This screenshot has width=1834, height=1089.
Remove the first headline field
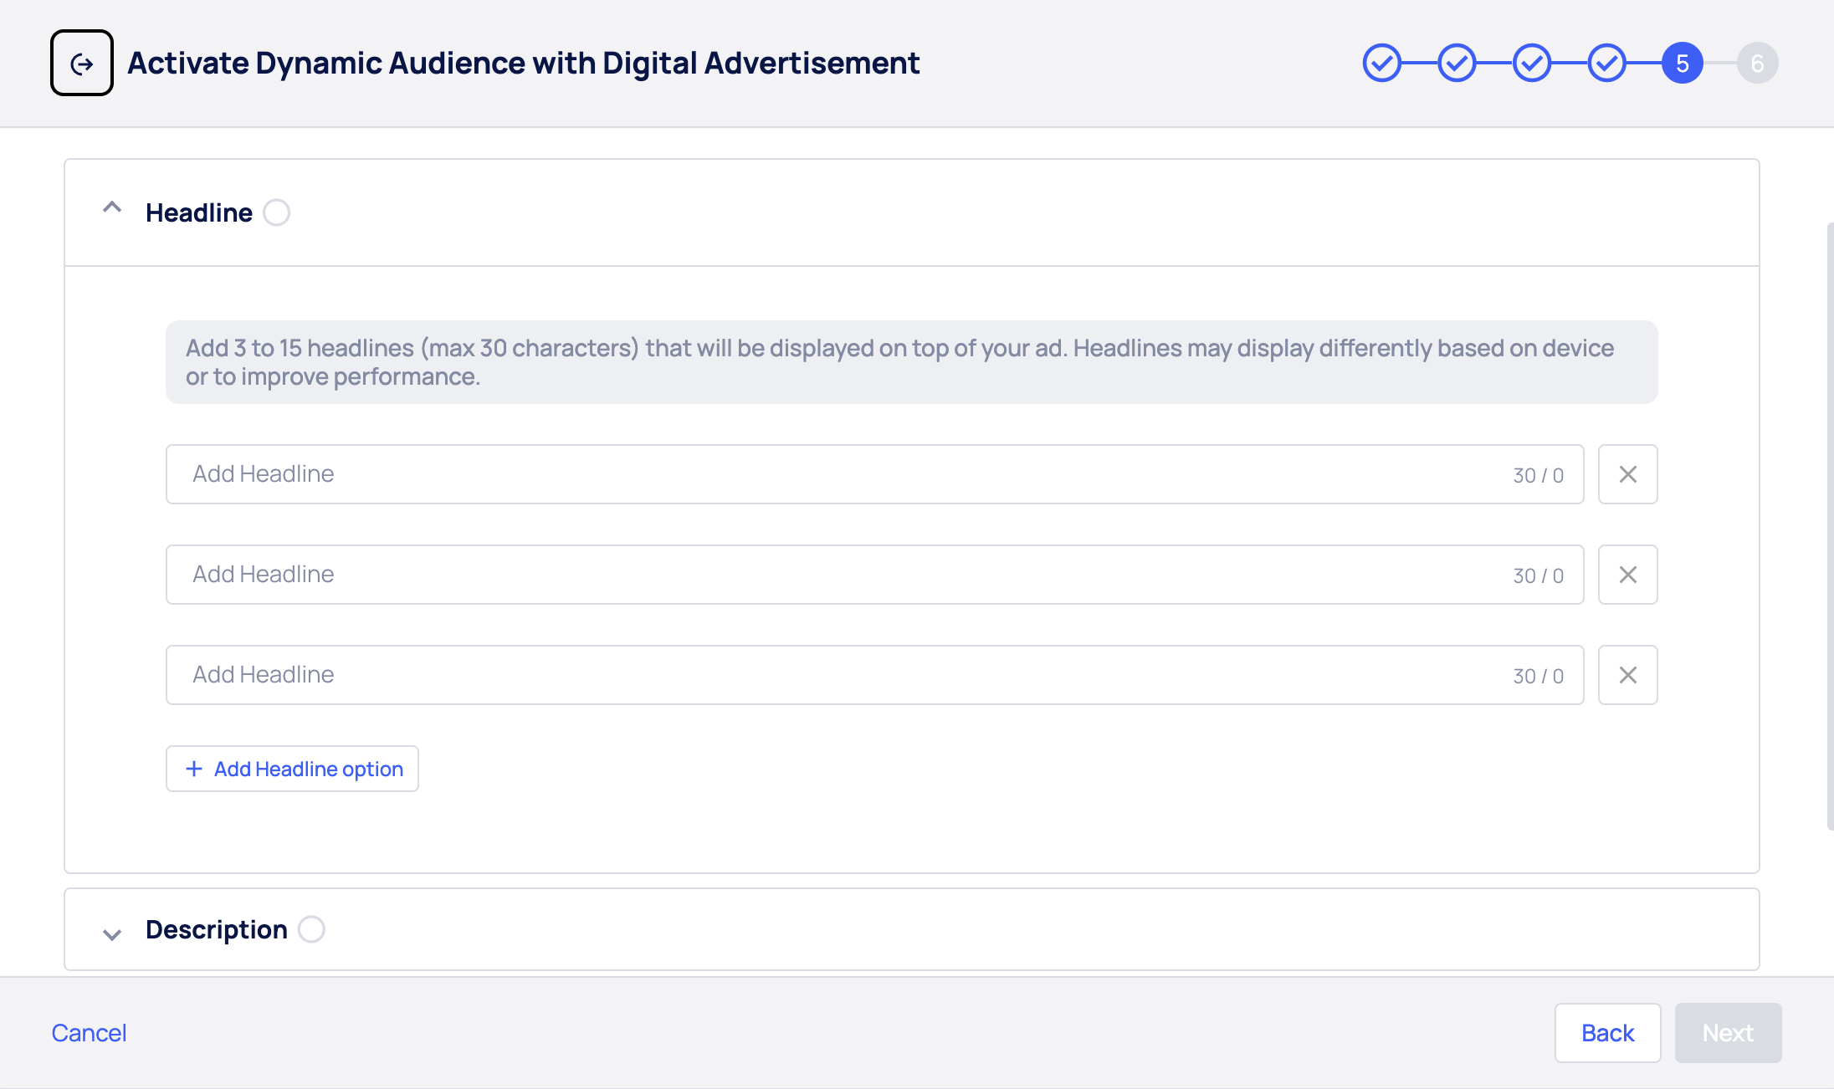click(x=1627, y=474)
